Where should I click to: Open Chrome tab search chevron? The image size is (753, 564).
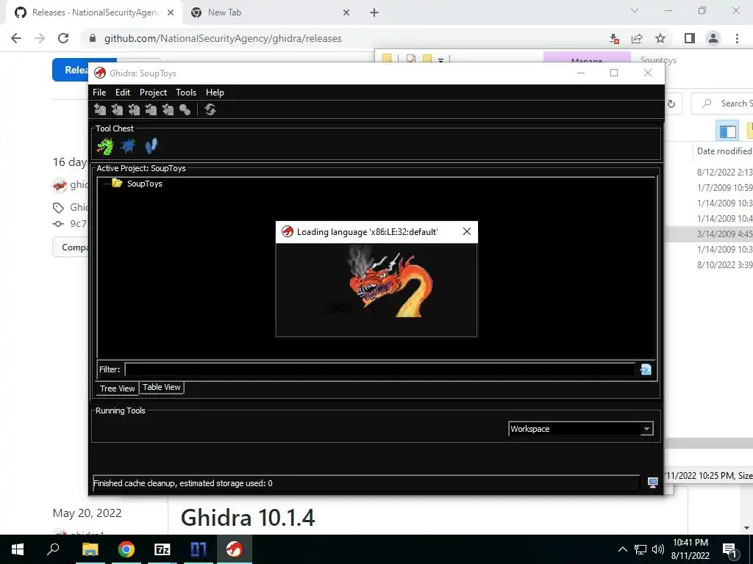click(x=635, y=10)
